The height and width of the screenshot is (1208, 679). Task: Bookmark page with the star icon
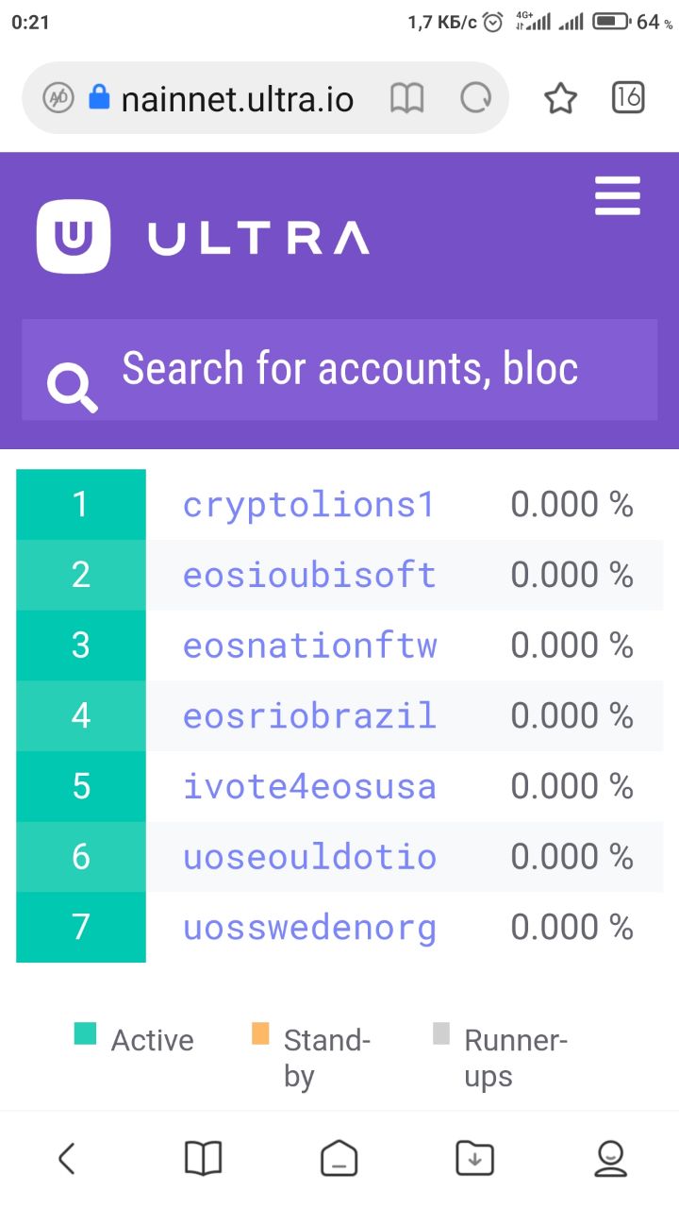560,98
